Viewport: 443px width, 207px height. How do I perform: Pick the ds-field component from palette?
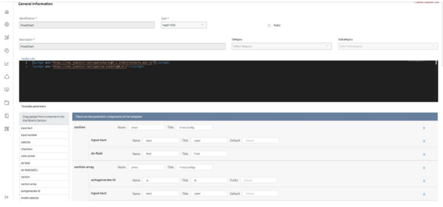[44, 163]
